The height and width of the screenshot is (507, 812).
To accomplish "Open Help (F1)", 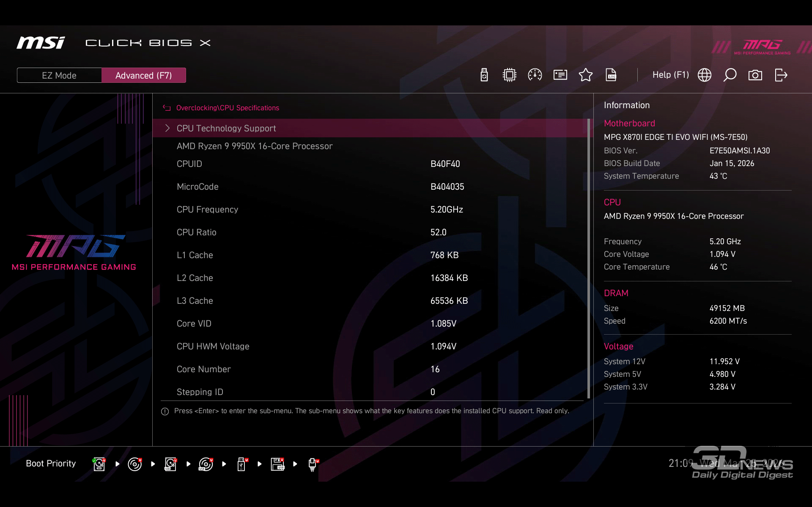I will (x=670, y=75).
